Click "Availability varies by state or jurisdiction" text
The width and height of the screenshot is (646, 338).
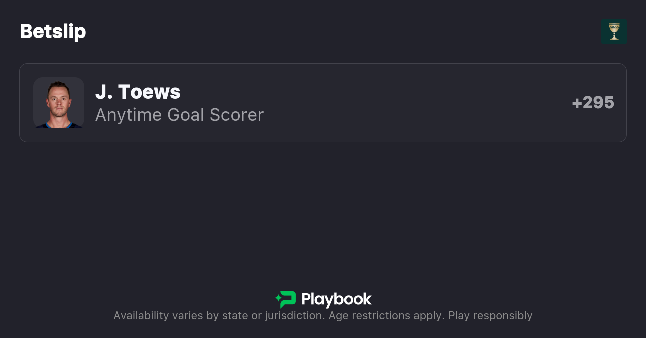[219, 316]
